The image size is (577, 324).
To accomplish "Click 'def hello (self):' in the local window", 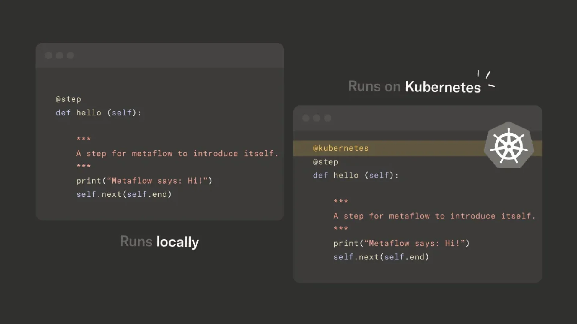I will pyautogui.click(x=99, y=112).
